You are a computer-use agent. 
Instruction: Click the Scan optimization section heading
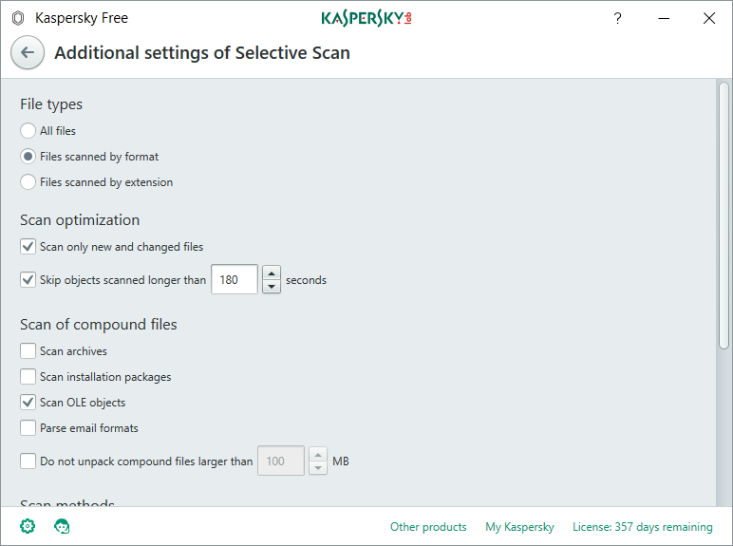tap(80, 220)
